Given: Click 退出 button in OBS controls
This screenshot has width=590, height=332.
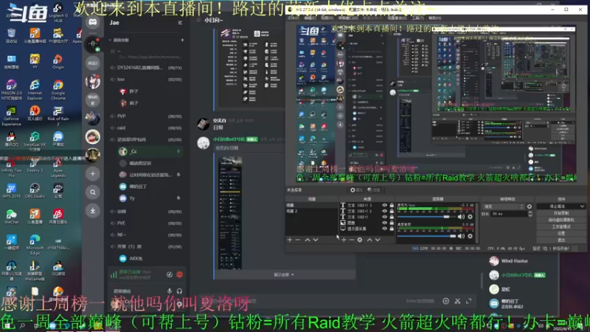Looking at the screenshot, I should 561,240.
